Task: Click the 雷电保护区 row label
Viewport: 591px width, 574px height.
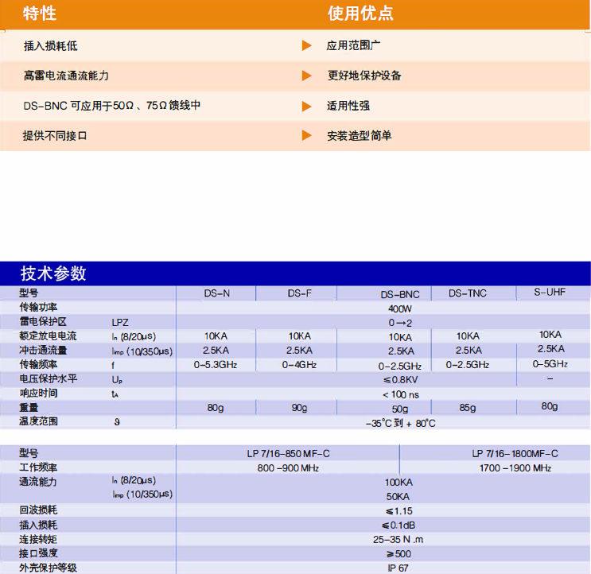Action: click(x=43, y=322)
